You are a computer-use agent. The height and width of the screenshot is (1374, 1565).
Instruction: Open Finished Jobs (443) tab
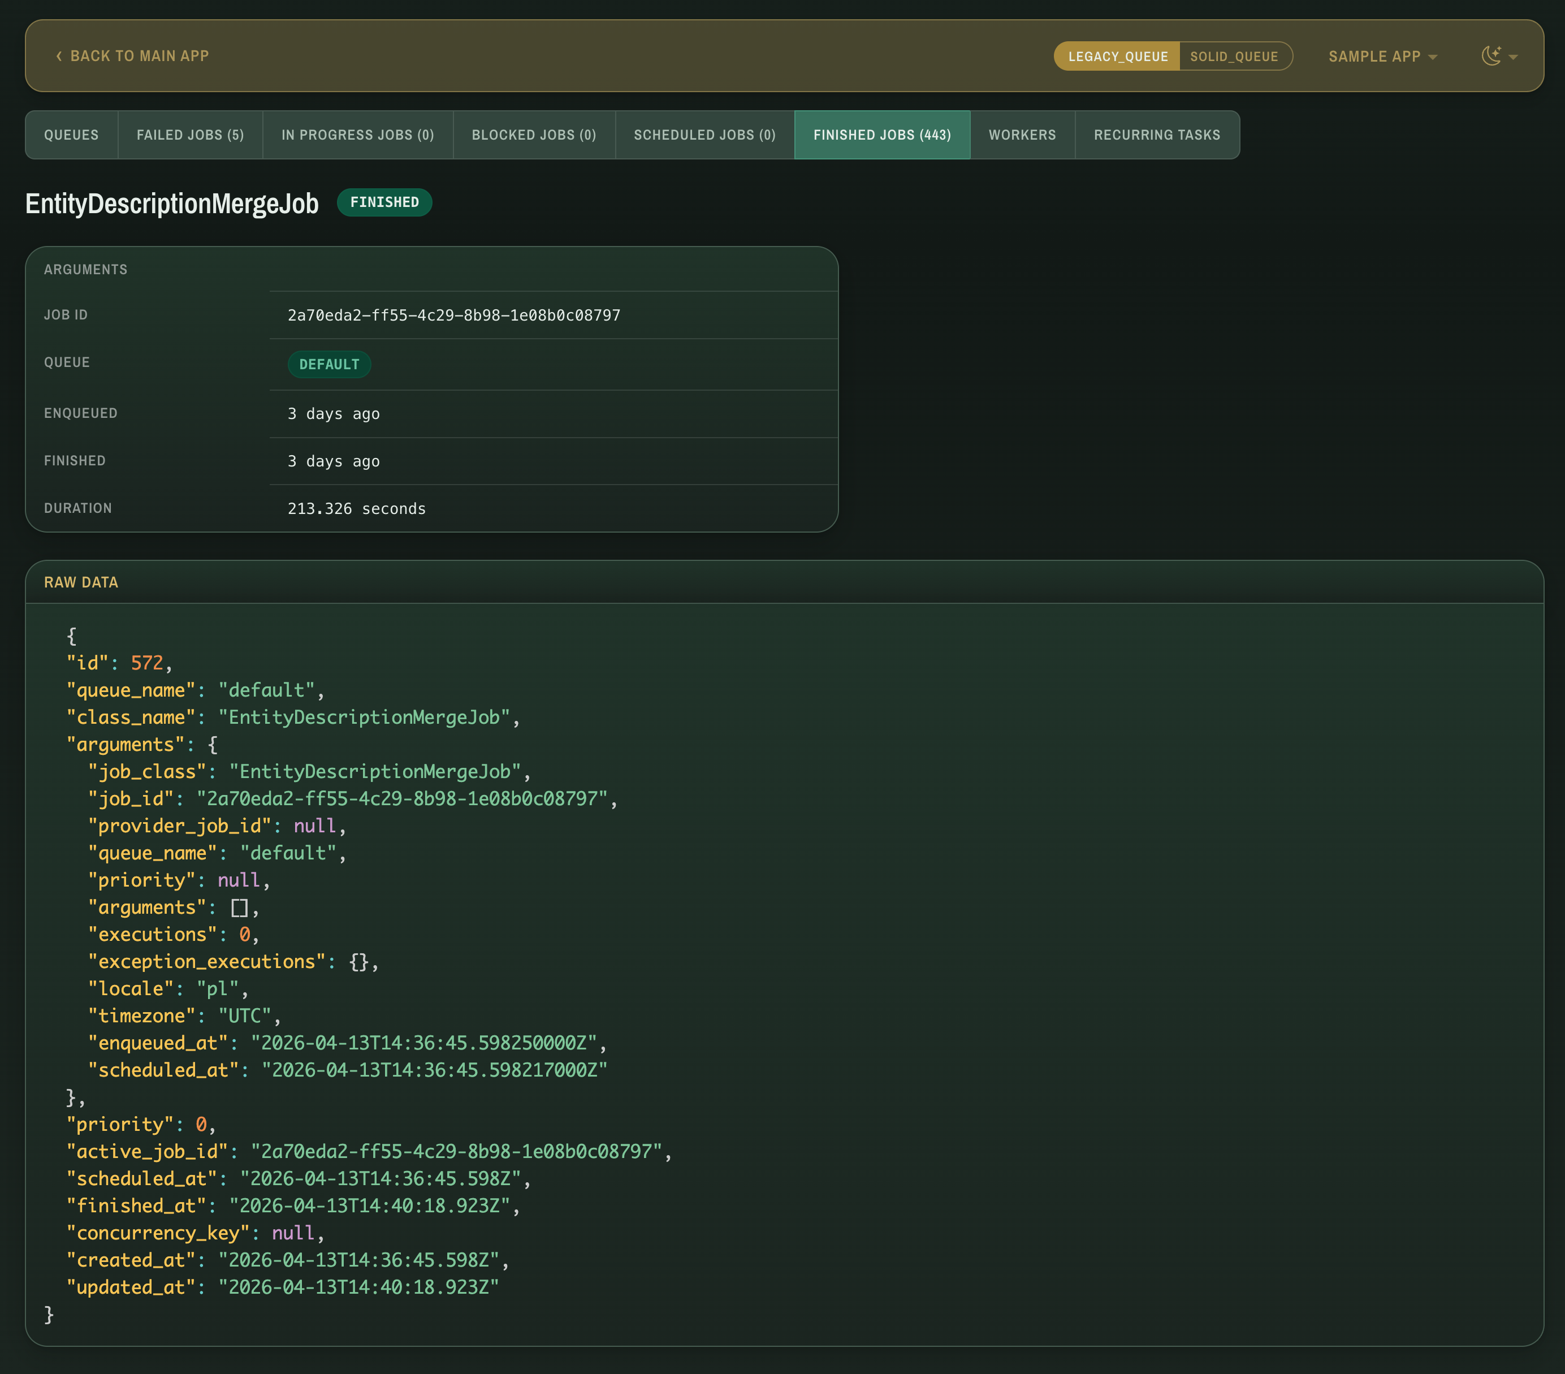pos(881,135)
